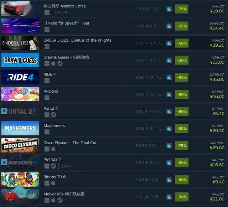The width and height of the screenshot is (228, 207).
Task: Open ENDER LILIES: Quietus of the Knights
Action: [77, 40]
